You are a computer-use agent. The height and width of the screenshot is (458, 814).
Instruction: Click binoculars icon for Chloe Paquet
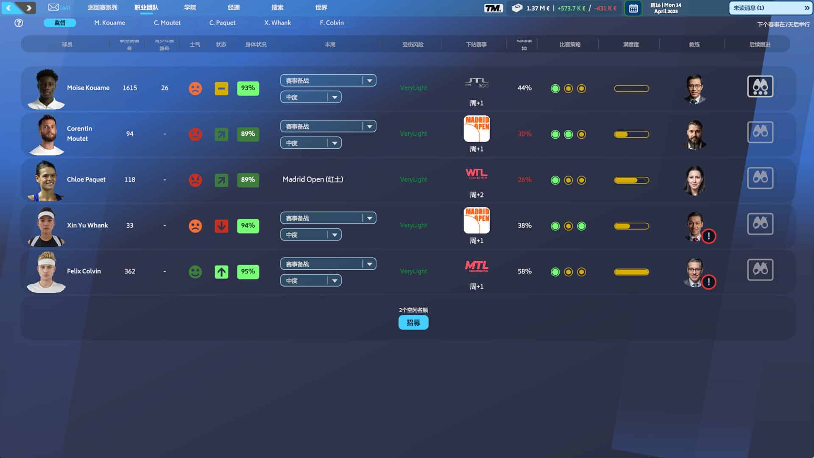(760, 178)
